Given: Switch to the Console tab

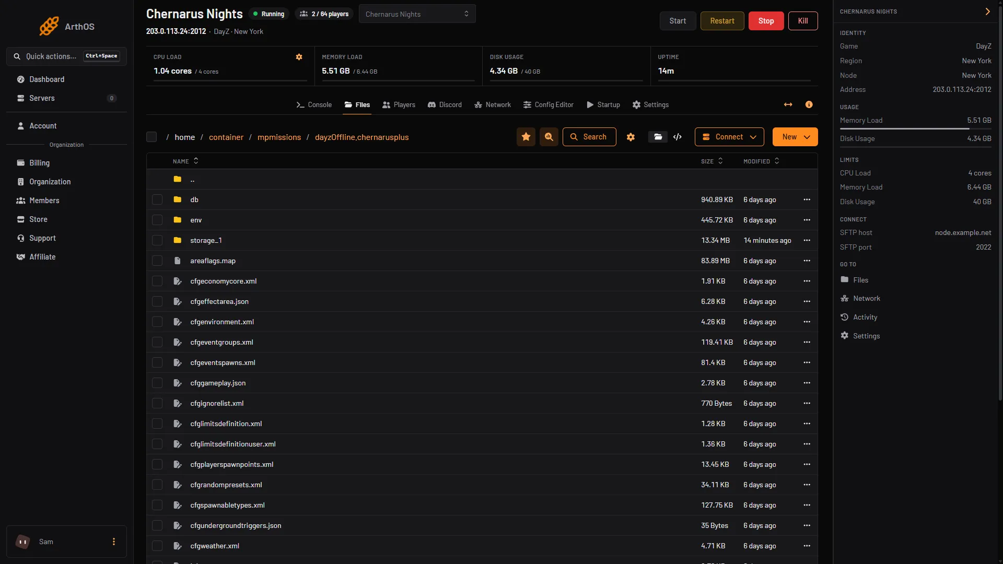Looking at the screenshot, I should [314, 104].
